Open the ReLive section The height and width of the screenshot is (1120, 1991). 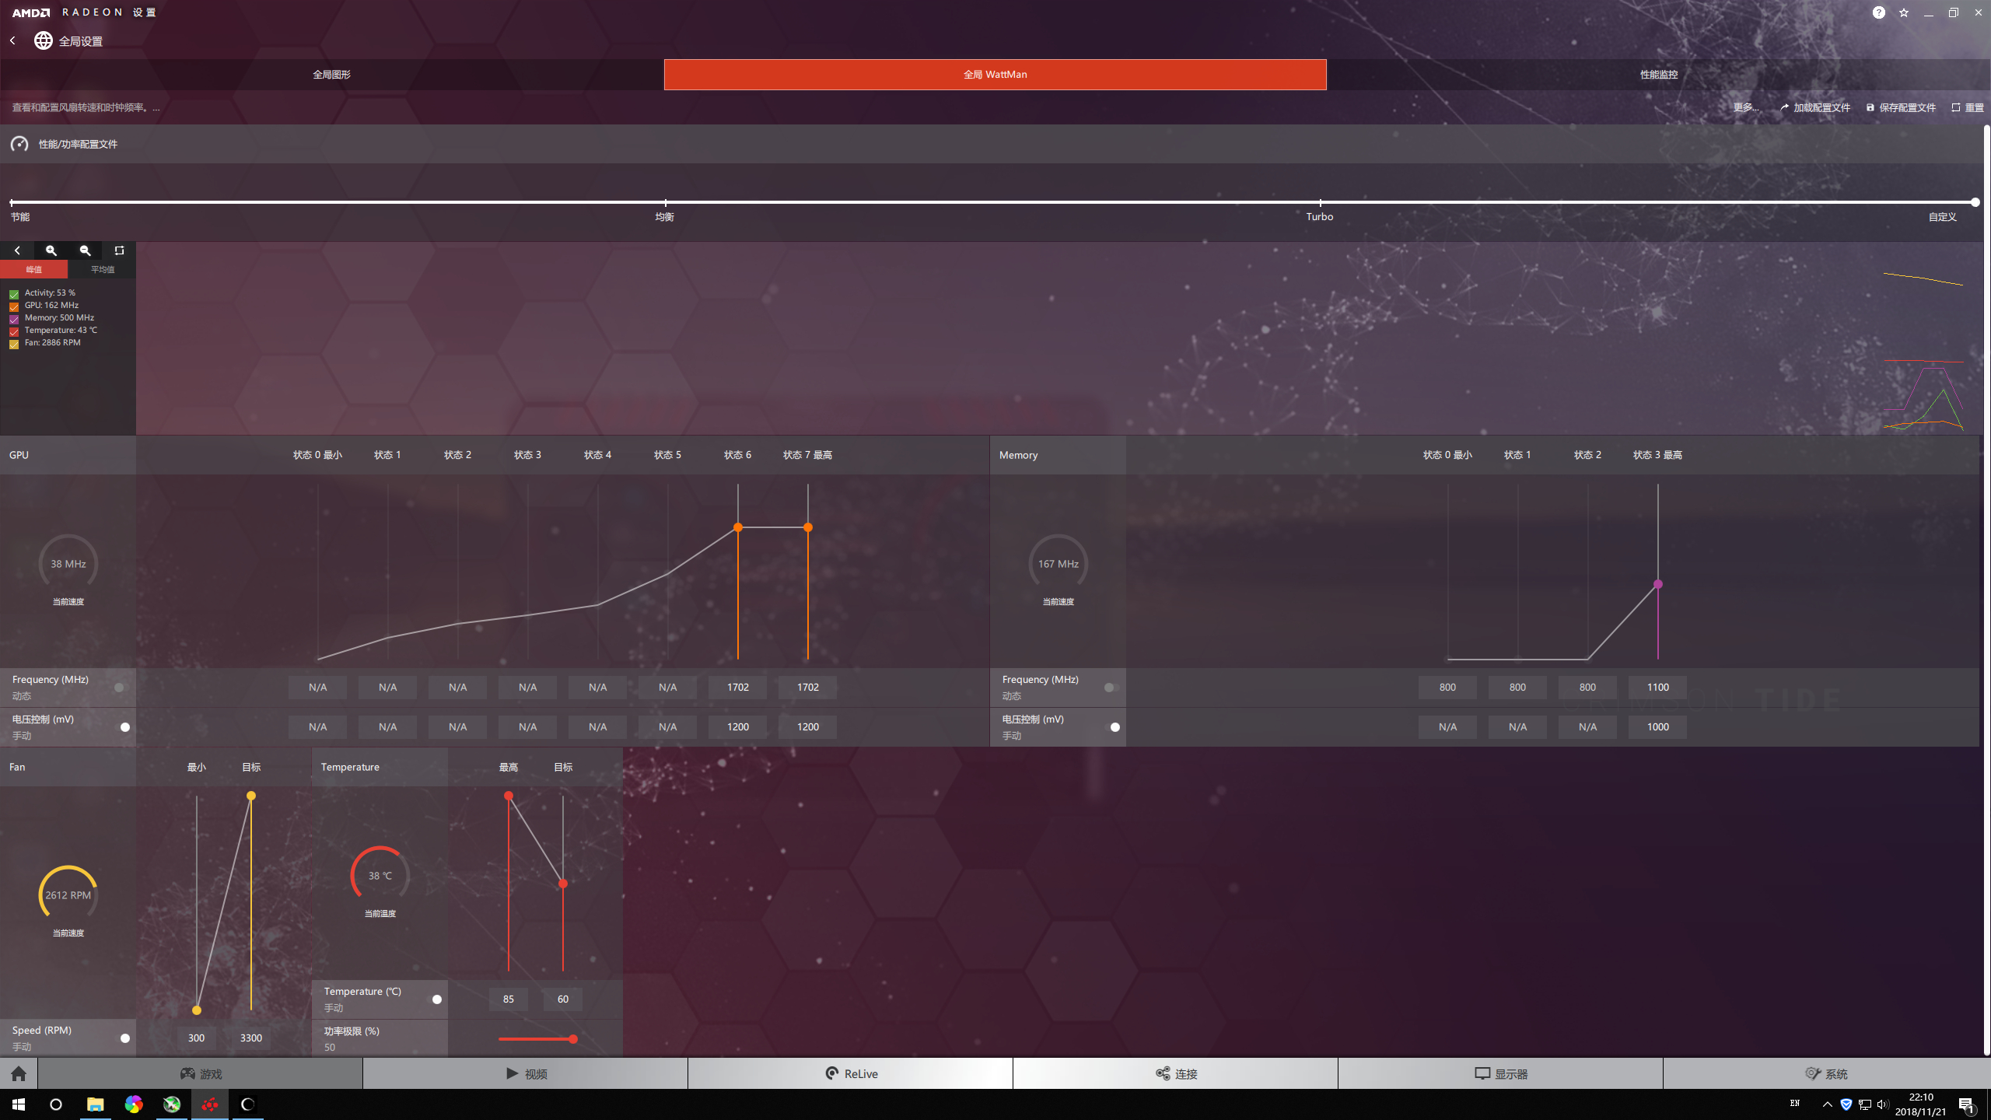tap(851, 1073)
